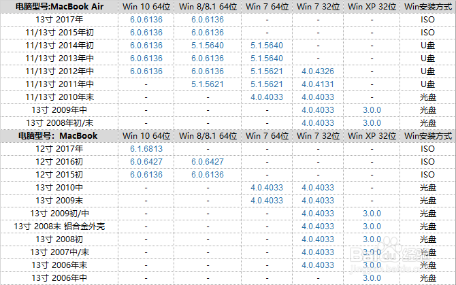Open Win 10 6.0.6136 for 12寸 2015初
456x285 pixels.
(146, 175)
